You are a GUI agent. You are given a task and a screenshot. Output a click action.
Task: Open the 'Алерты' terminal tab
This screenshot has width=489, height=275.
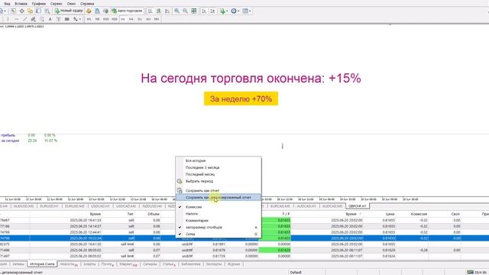click(x=89, y=264)
